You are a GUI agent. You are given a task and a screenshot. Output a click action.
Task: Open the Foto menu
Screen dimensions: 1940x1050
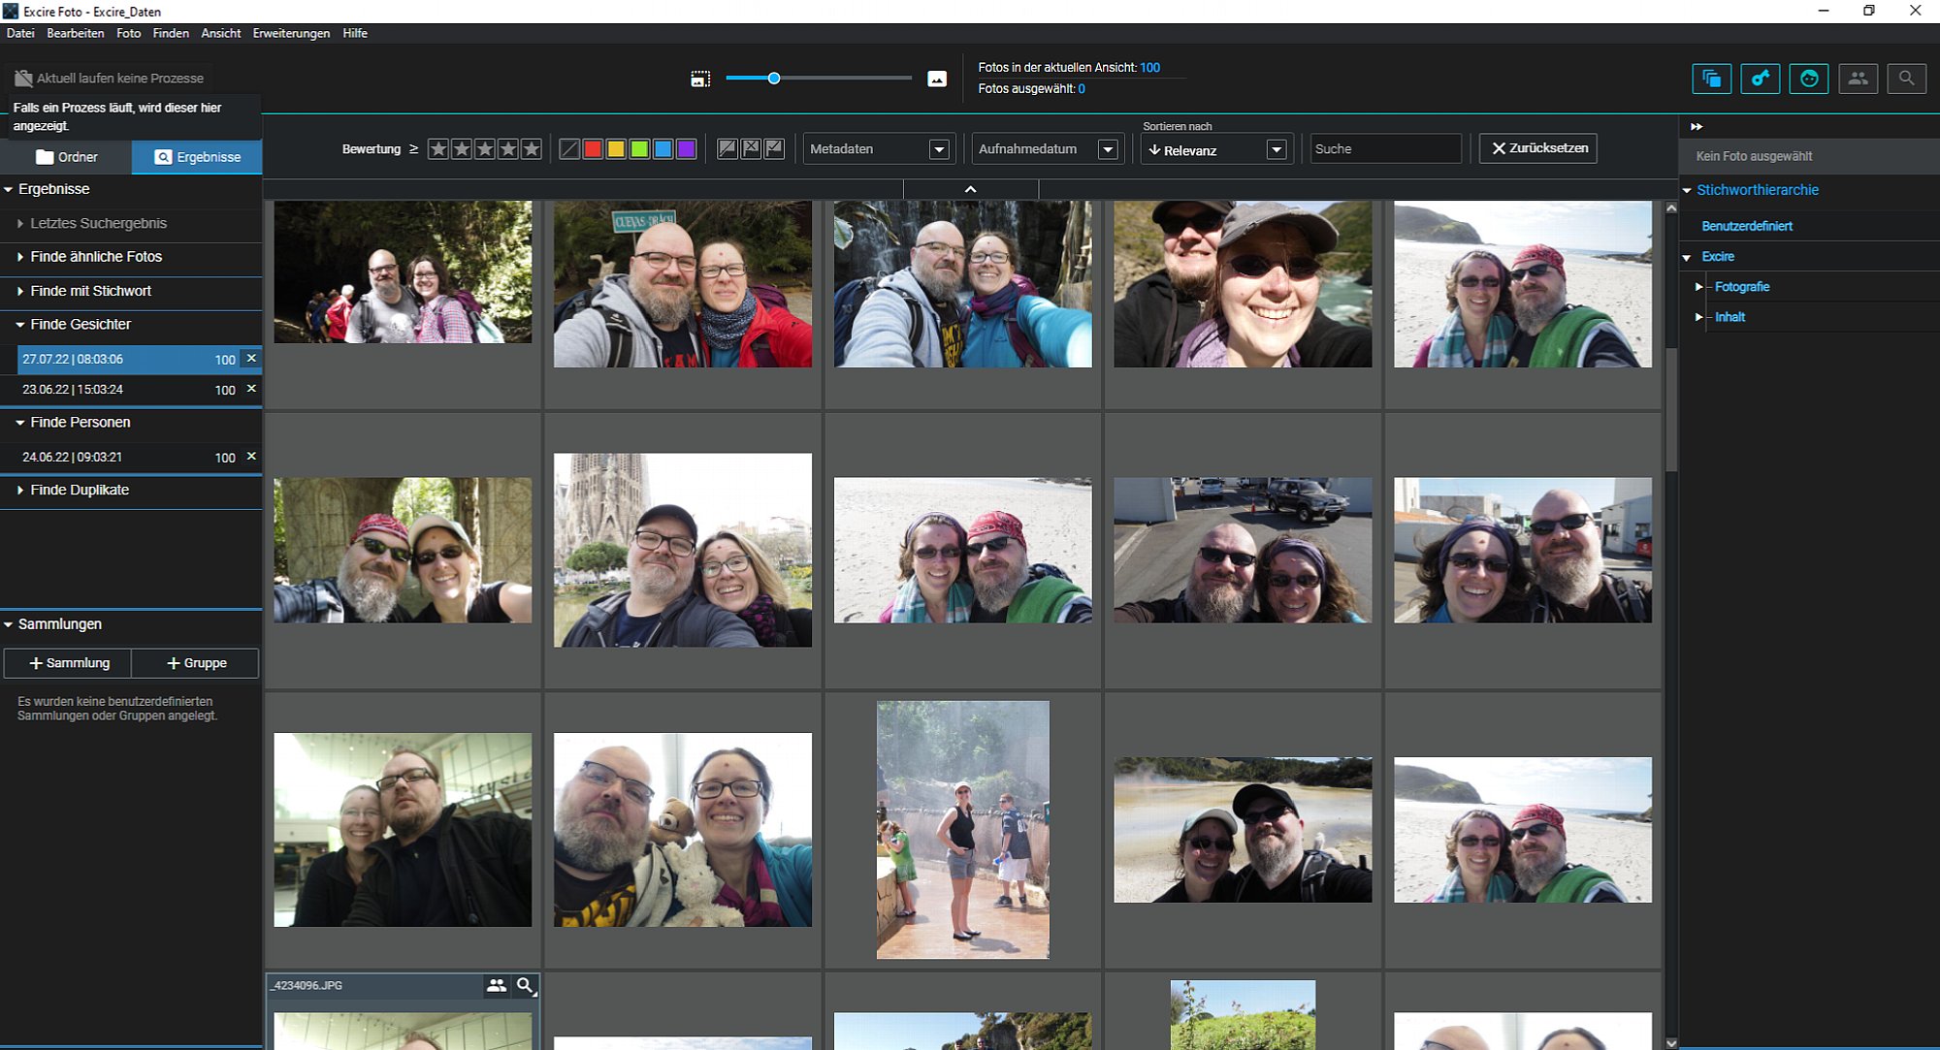pos(129,33)
